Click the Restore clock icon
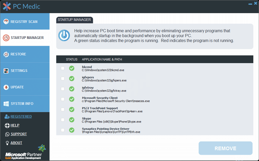 point(6,54)
